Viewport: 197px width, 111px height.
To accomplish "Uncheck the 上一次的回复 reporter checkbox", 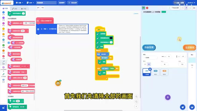I will 9,43.
